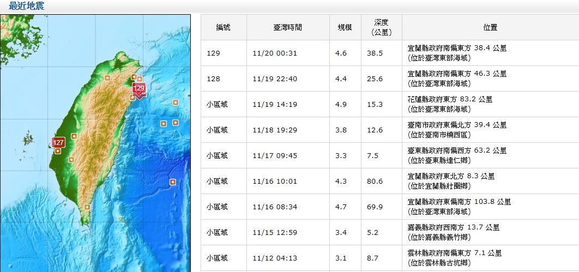Click the time 11/17 09:45
Viewport: 579px width, 272px height.
click(275, 156)
